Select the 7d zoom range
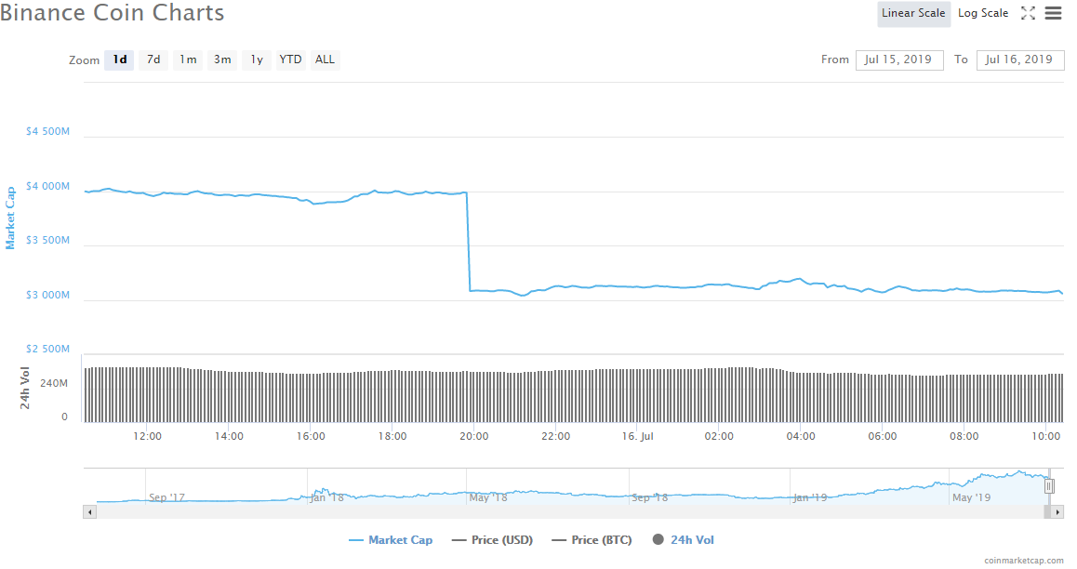This screenshot has height=569, width=1077. coord(153,60)
